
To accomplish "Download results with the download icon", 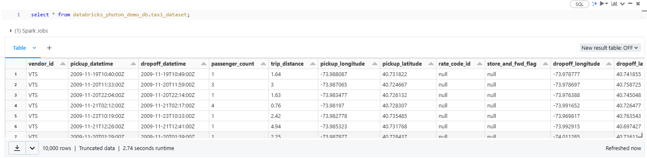I will pyautogui.click(x=17, y=148).
